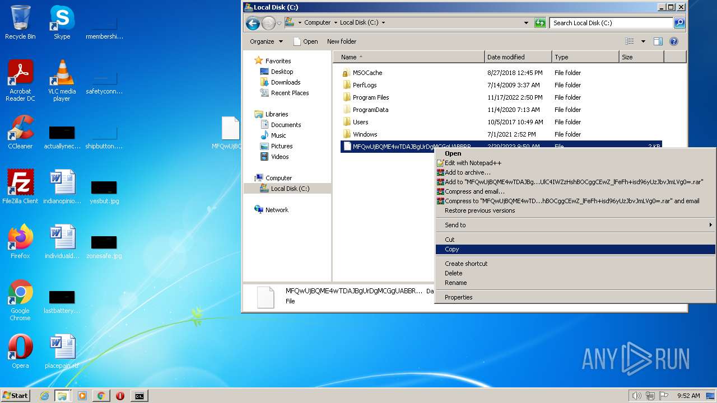Click the Explorer Forward navigation arrow
The image size is (717, 403).
pyautogui.click(x=268, y=23)
